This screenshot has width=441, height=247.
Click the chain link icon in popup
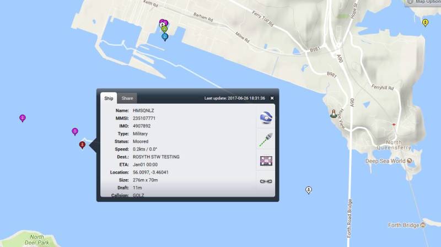coord(266,181)
